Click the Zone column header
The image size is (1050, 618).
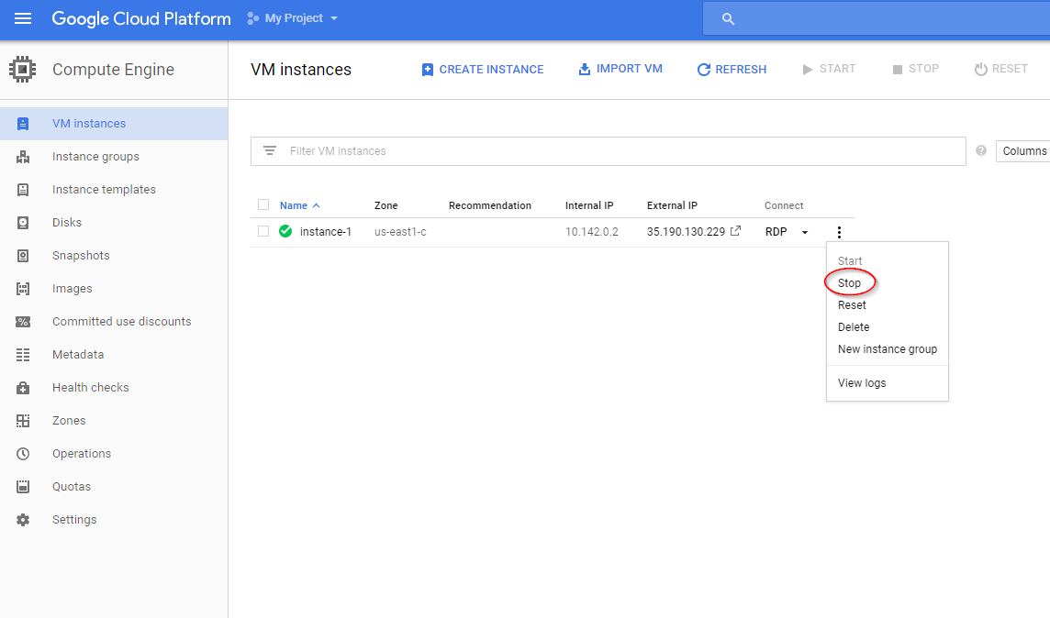tap(385, 205)
